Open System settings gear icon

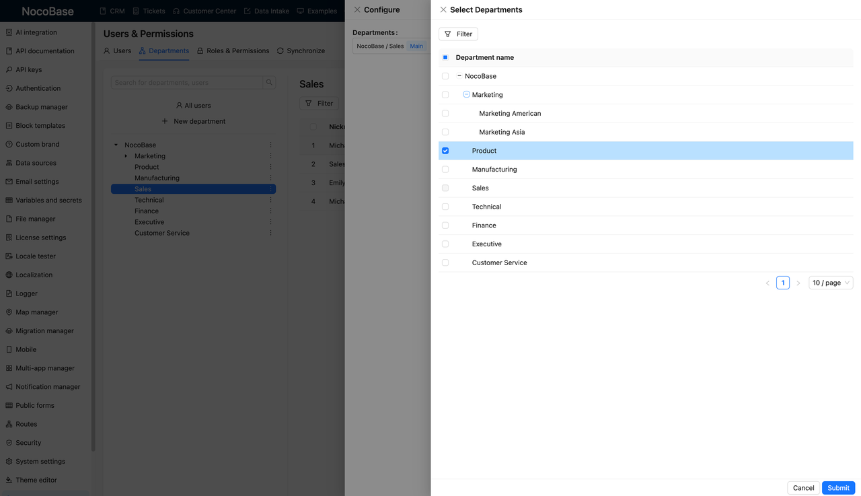[x=9, y=462]
